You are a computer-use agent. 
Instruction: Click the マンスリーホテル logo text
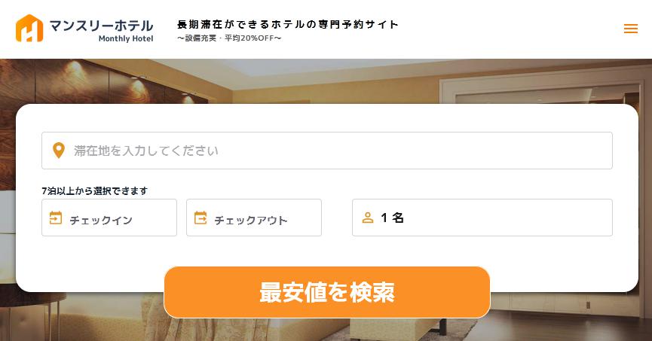102,26
